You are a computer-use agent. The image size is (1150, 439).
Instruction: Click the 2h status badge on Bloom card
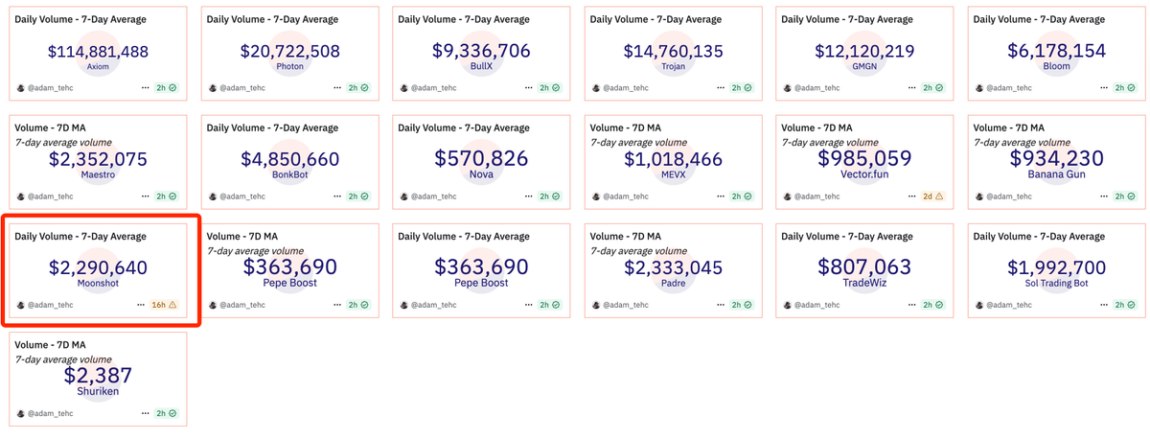point(1124,87)
